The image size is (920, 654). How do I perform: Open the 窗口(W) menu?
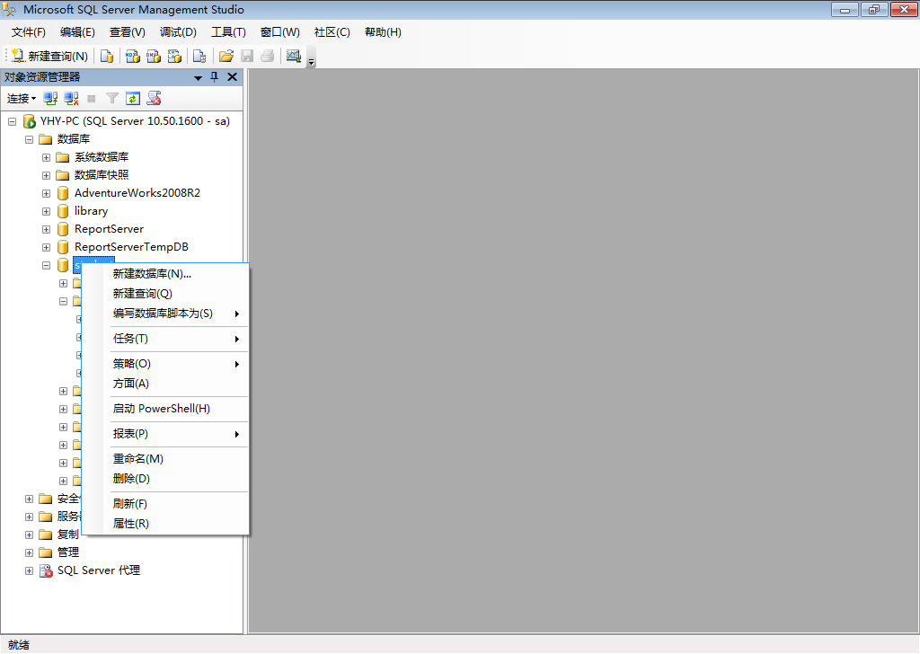(280, 32)
